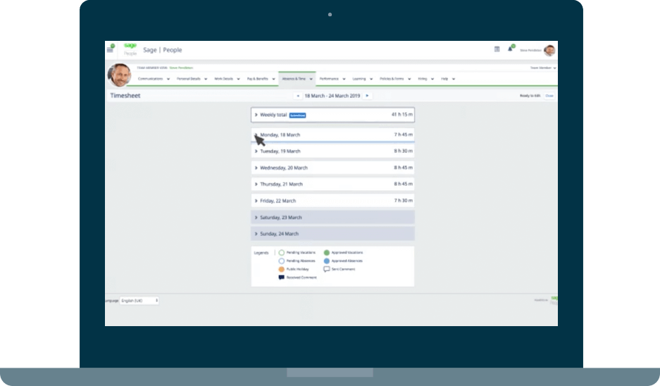Click the large team member profile photo
The width and height of the screenshot is (660, 386).
tap(120, 75)
